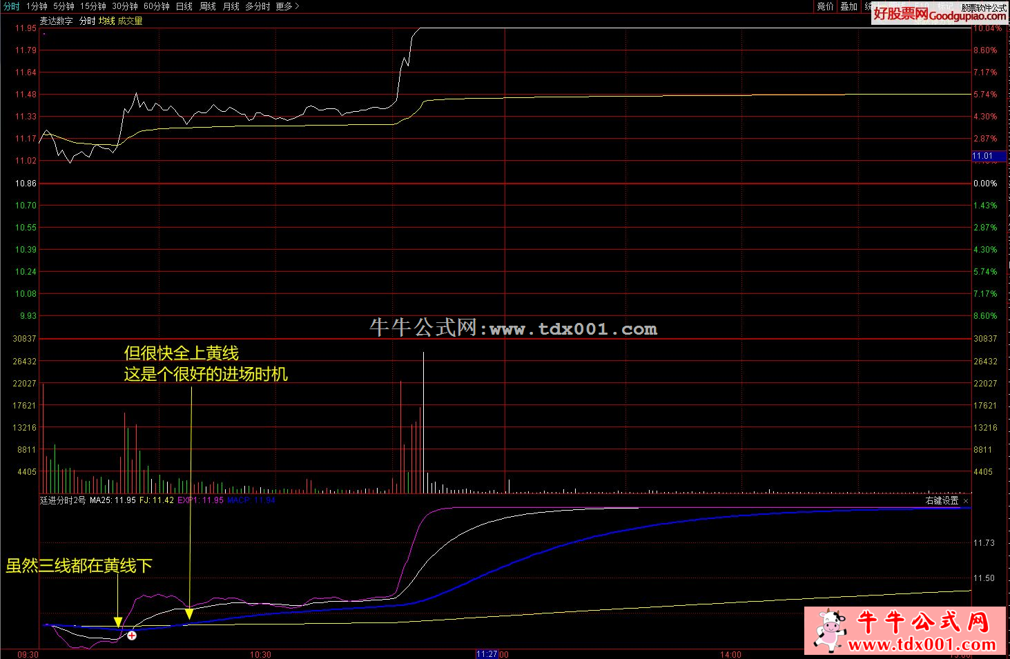Select the 15分钟 period tab
The image size is (1010, 659).
click(93, 6)
